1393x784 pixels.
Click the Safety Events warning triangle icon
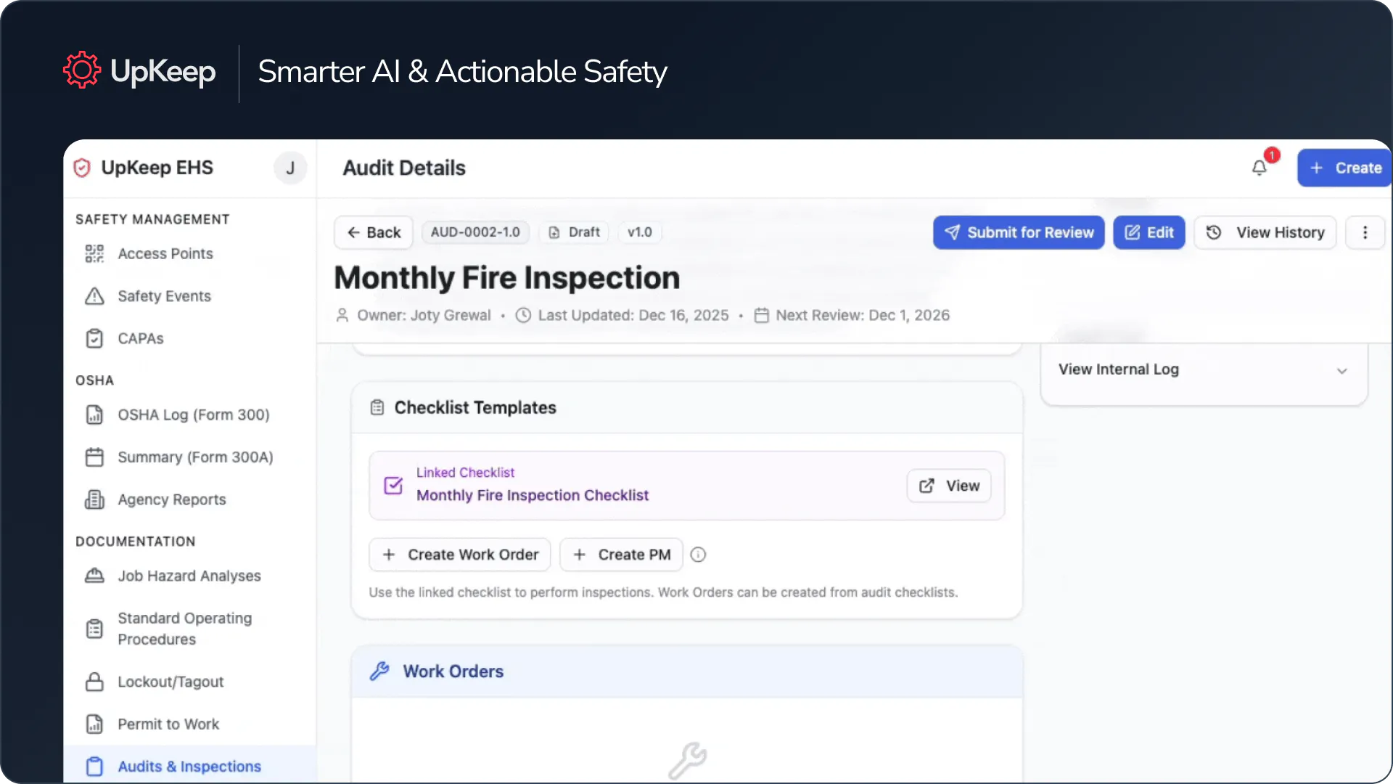click(95, 296)
